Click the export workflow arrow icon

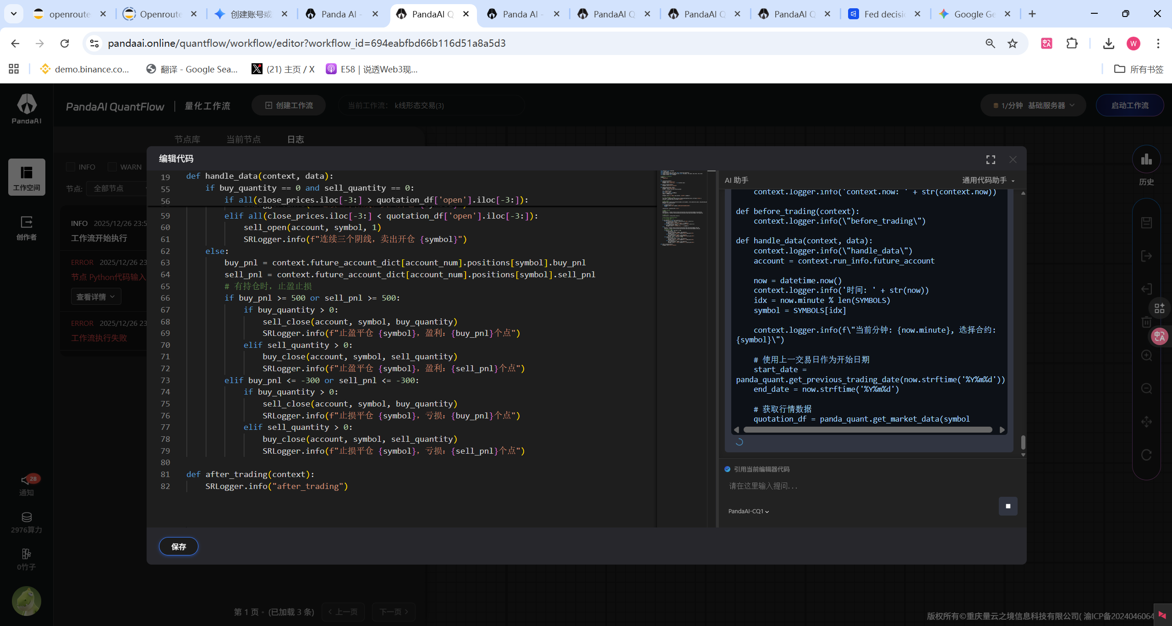point(1146,256)
